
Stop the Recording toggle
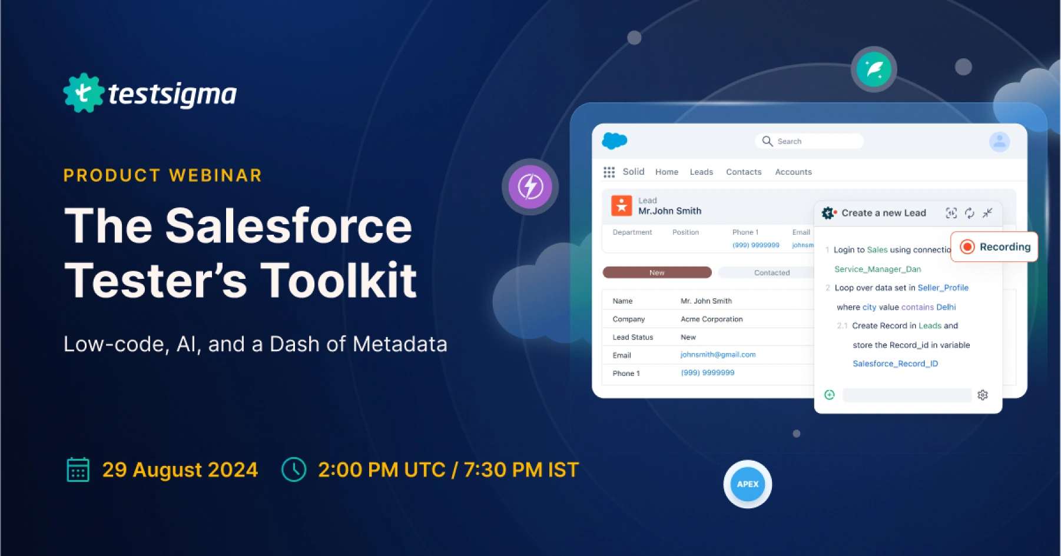coord(993,247)
